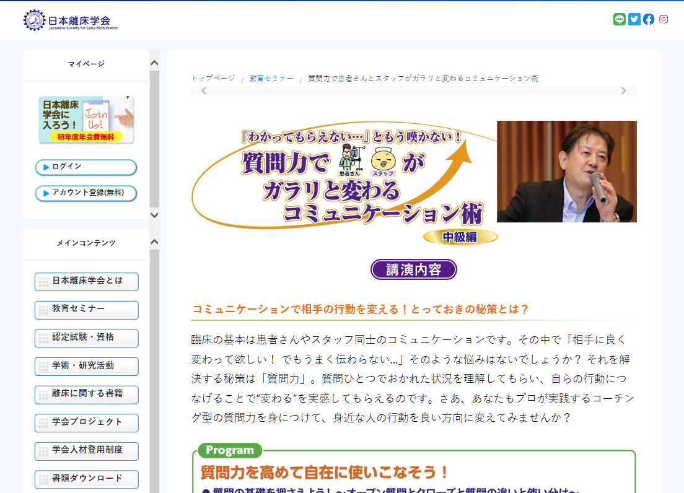The width and height of the screenshot is (684, 493).
Task: Click the grid icon on 認定試験・資格
Action: pyautogui.click(x=43, y=338)
